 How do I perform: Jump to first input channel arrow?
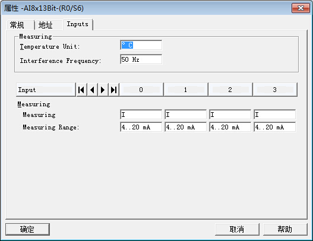[81, 90]
